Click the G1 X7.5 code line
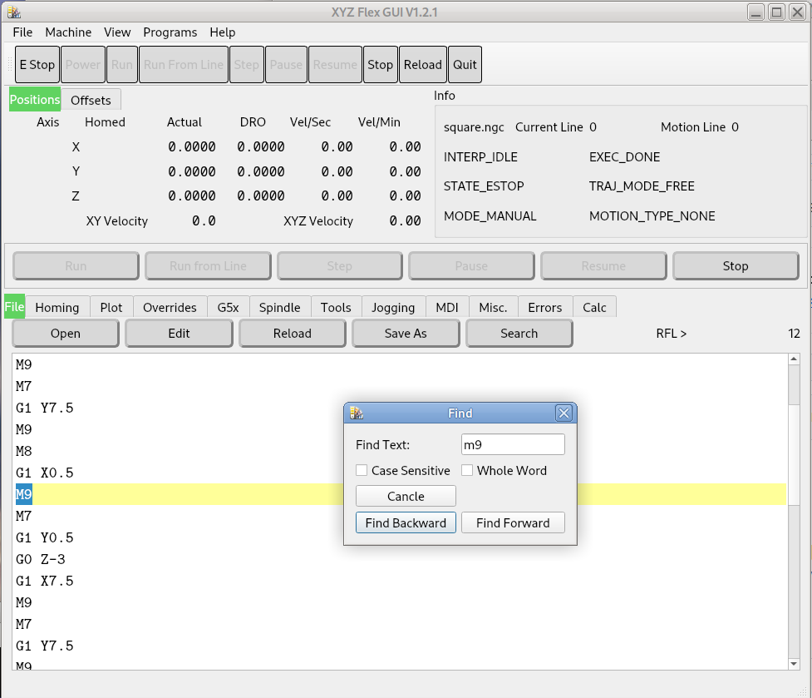The width and height of the screenshot is (812, 698). [x=45, y=581]
